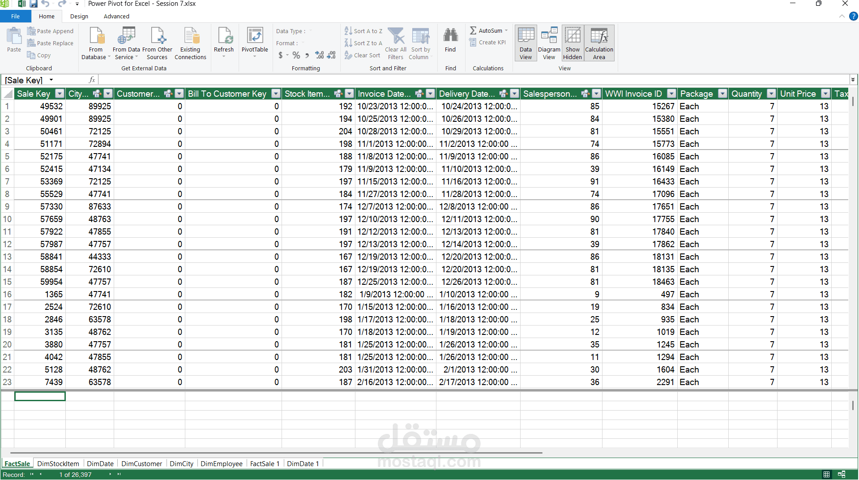Apply percent format icon
Screen dimensions: 859x480
(x=296, y=55)
